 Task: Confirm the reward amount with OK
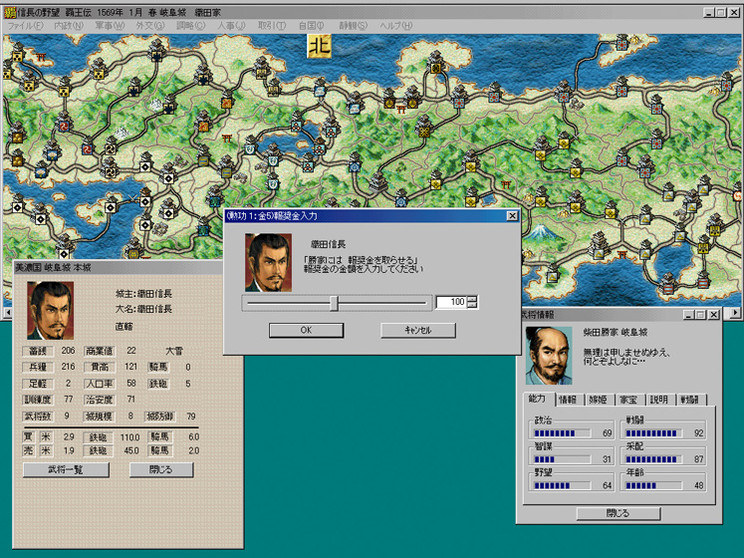coord(306,330)
